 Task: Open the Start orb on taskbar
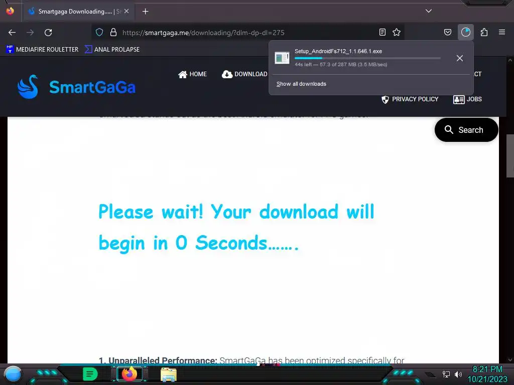tap(13, 374)
